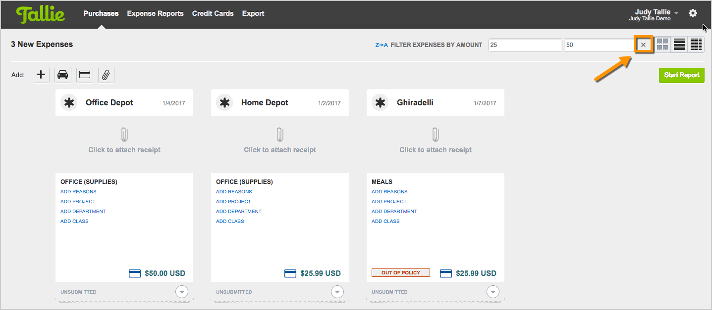Toggle Z→A sort order
This screenshot has width=712, height=310.
(x=382, y=45)
